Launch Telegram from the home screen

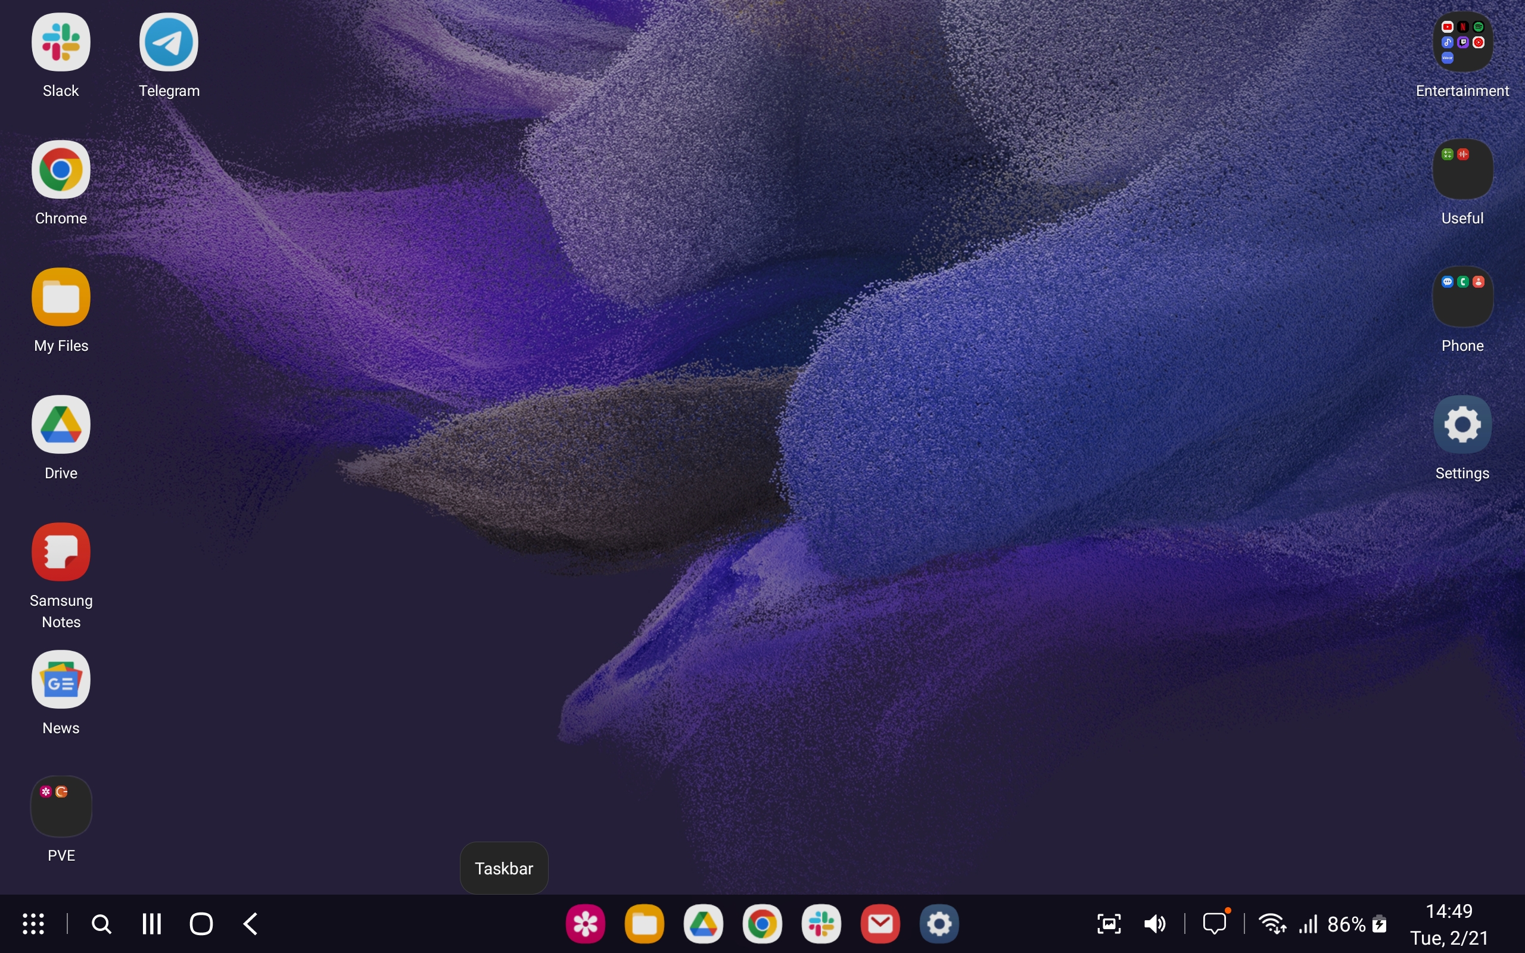(168, 43)
